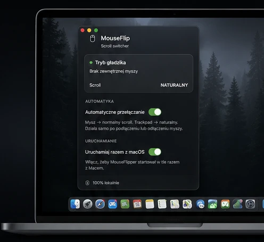Open the red calendar-style icon in dock
The width and height of the screenshot is (264, 242).
[137, 204]
